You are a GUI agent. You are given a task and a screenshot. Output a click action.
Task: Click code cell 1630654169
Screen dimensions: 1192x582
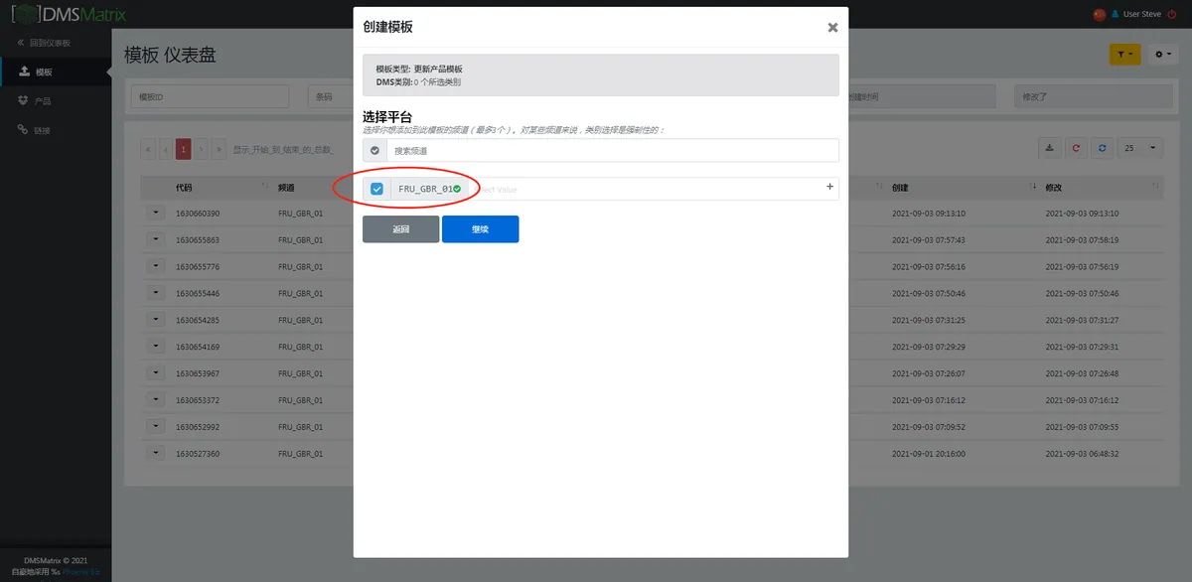coord(198,347)
